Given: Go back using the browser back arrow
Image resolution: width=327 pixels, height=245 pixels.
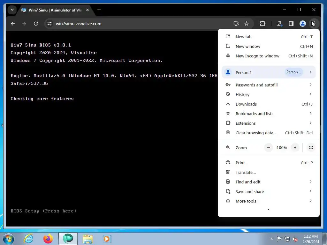Looking at the screenshot, I should [x=13, y=24].
